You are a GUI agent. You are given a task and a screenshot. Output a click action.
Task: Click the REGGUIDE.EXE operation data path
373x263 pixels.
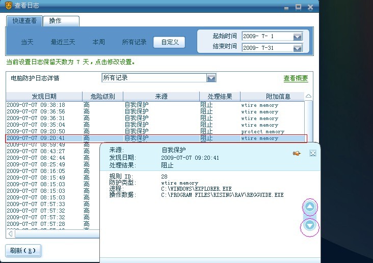pos(222,195)
